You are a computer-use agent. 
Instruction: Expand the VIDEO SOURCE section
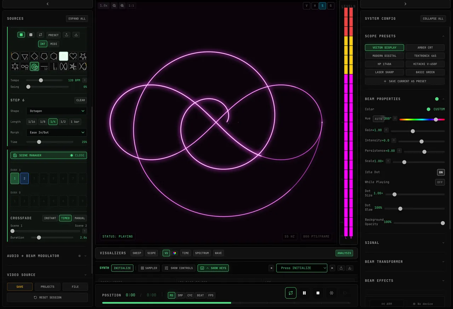pos(47,275)
